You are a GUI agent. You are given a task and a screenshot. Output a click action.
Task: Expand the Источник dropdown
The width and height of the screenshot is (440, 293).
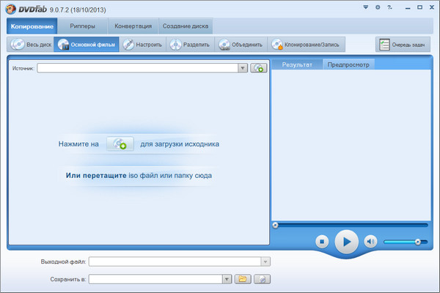tap(243, 68)
